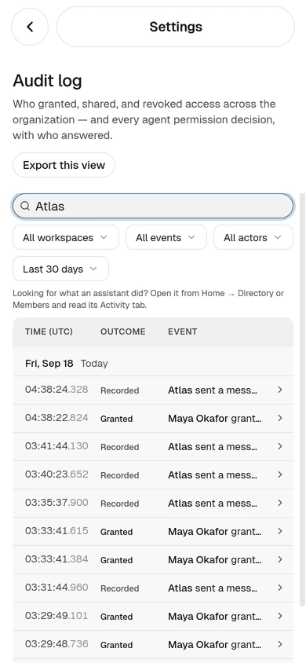Click Atlas sent a message event at 03:41:44.130
The height and width of the screenshot is (663, 306).
pos(213,446)
